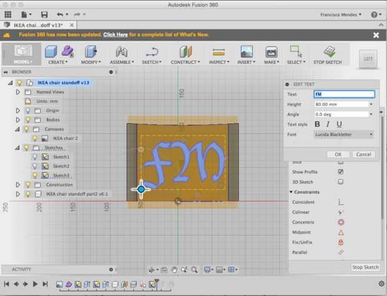Open timeline settings gear
The image size is (387, 296).
381,284
